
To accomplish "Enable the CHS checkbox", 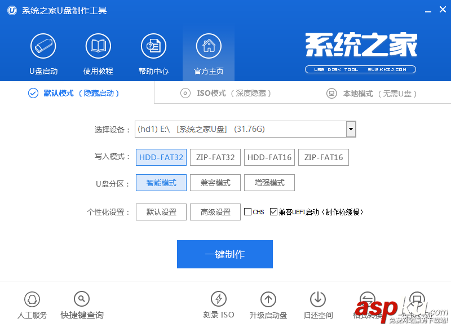I will [x=247, y=212].
